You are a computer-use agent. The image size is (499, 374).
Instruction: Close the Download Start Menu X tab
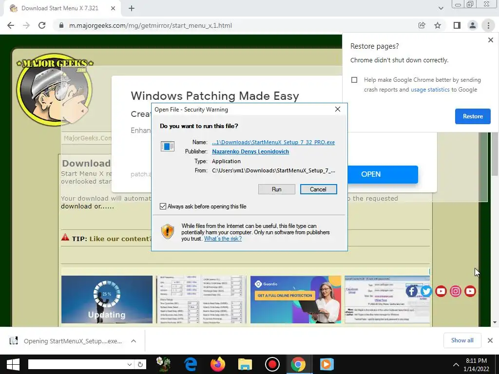pyautogui.click(x=113, y=8)
